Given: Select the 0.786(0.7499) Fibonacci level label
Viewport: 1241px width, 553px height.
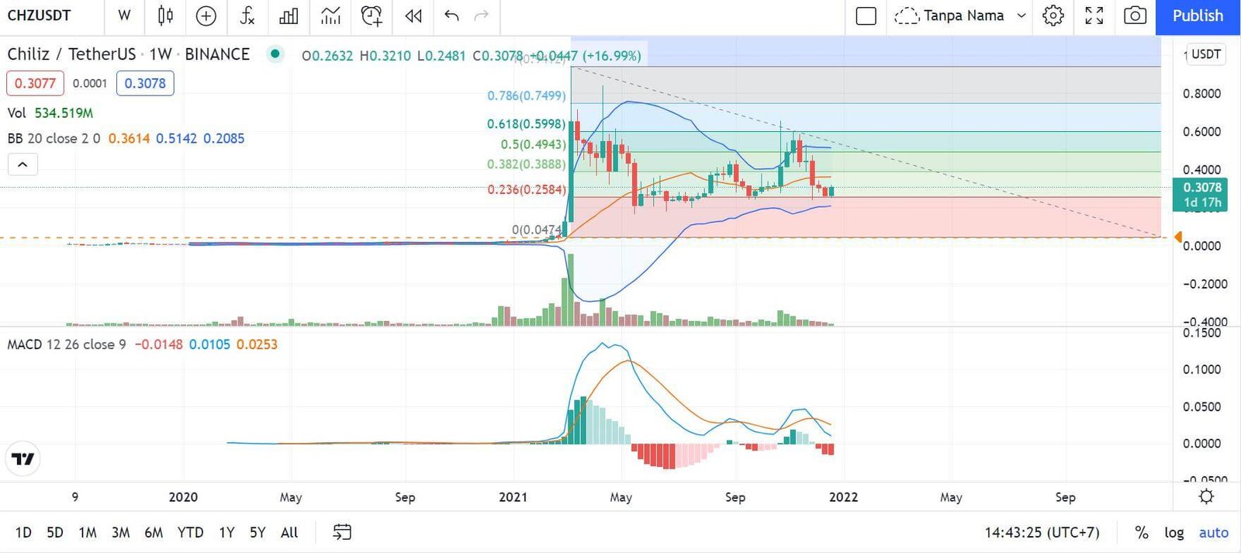Looking at the screenshot, I should (526, 96).
